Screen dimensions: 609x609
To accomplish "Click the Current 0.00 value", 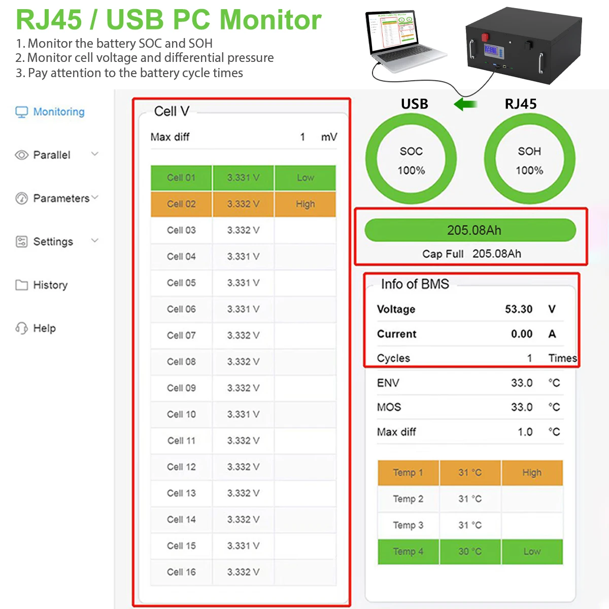I will (x=522, y=334).
